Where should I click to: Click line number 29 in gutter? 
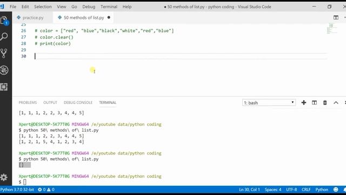coord(23,50)
